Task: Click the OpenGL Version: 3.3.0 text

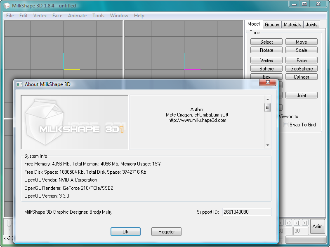Action: click(47, 196)
